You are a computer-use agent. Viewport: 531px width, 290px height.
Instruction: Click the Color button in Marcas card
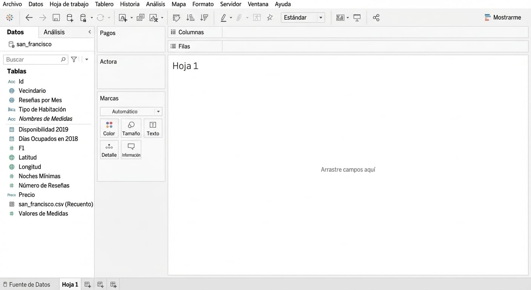[109, 128]
